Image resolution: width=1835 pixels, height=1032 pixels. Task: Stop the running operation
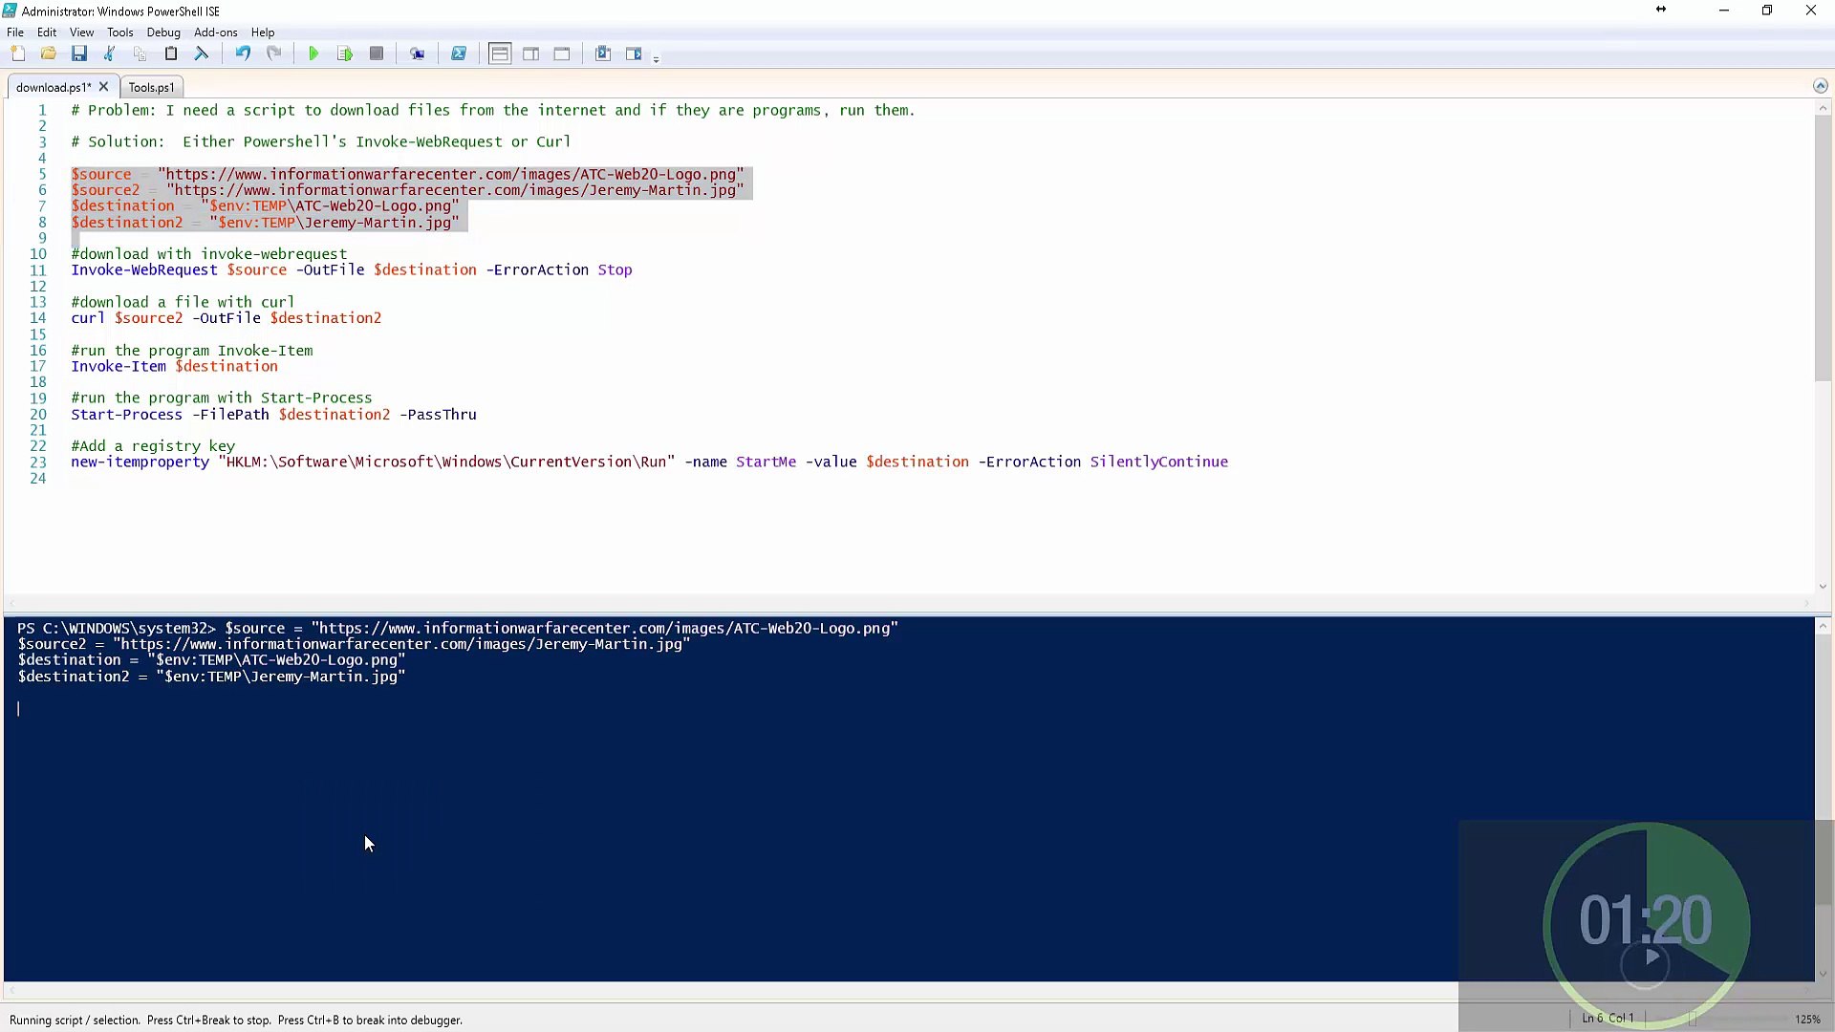point(376,54)
